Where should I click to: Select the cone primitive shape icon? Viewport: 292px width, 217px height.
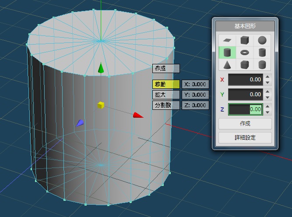click(227, 65)
